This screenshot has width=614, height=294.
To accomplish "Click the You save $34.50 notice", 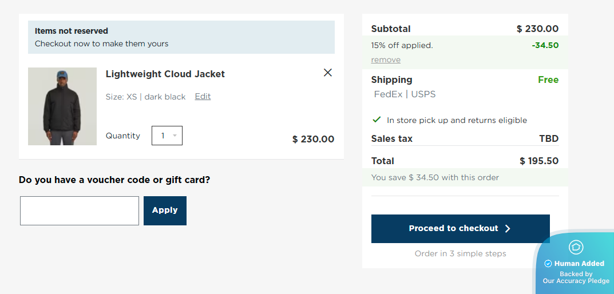I will point(435,177).
